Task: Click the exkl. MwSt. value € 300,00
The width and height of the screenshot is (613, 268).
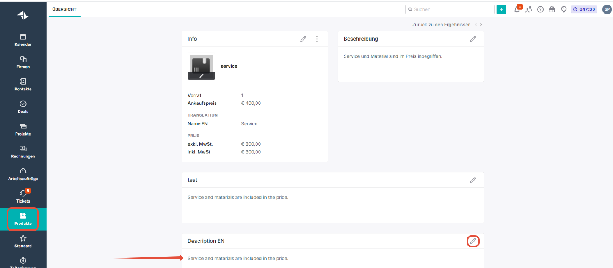Action: [251, 144]
